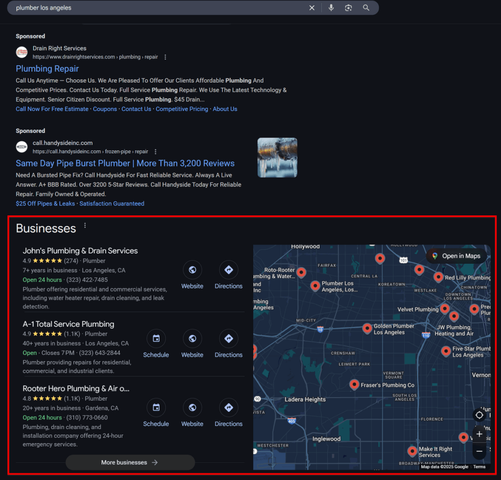The image size is (501, 480).
Task: Zoom in on the map
Action: point(479,434)
